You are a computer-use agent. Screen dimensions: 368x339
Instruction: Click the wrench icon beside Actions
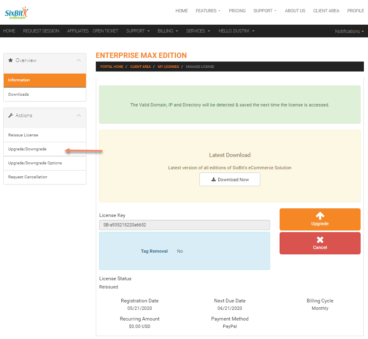tap(11, 115)
